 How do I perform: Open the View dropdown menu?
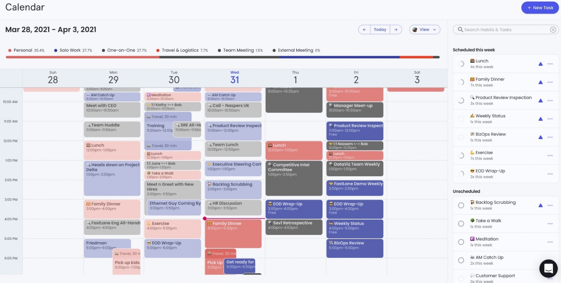(425, 30)
